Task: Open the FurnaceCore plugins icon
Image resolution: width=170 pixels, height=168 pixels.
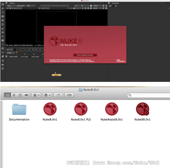Action: point(3,69)
